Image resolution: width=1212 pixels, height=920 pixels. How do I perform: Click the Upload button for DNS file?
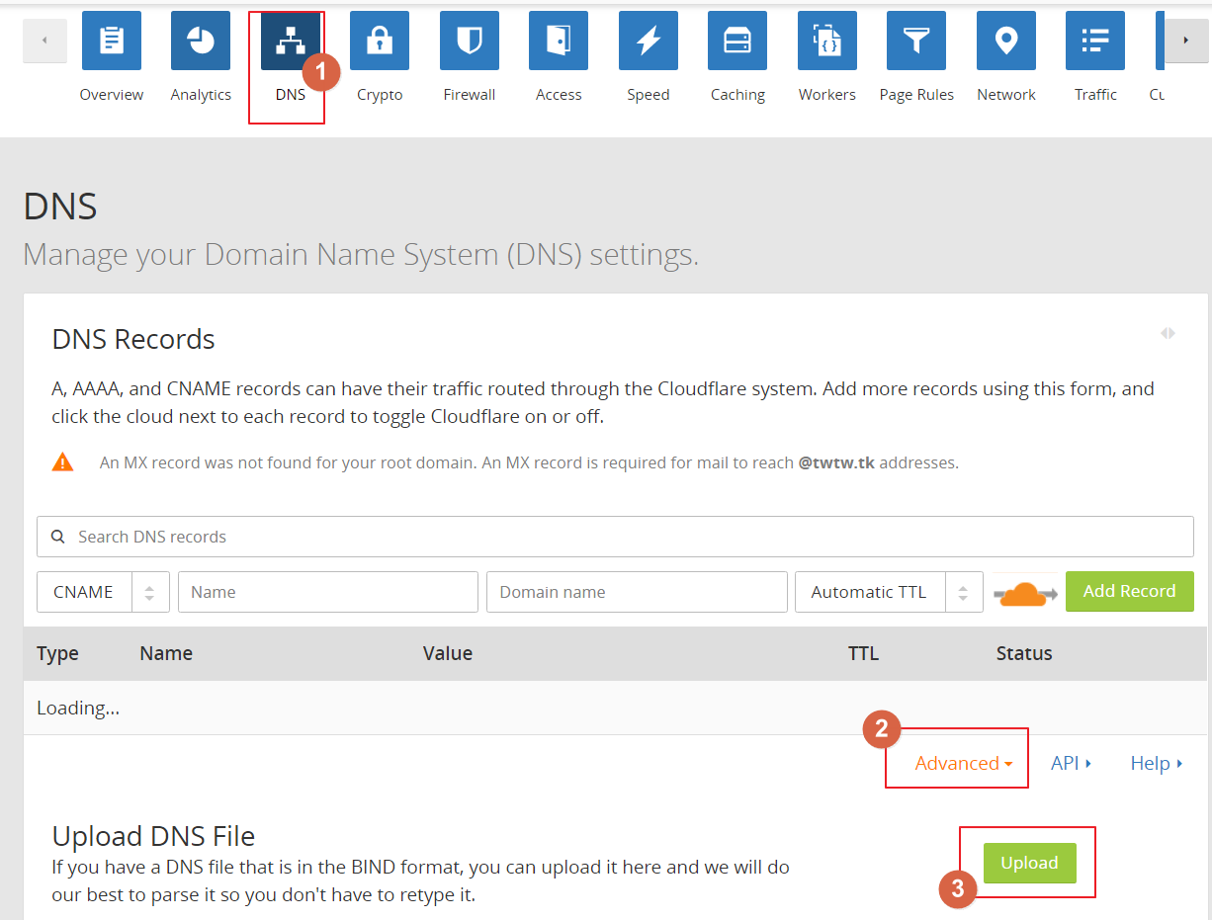1029,863
